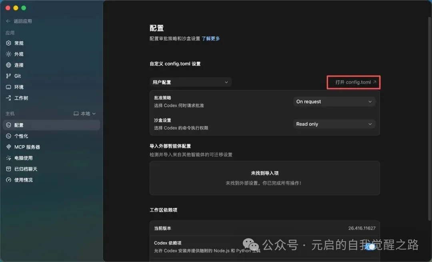Click the 本地 host selector

point(85,113)
